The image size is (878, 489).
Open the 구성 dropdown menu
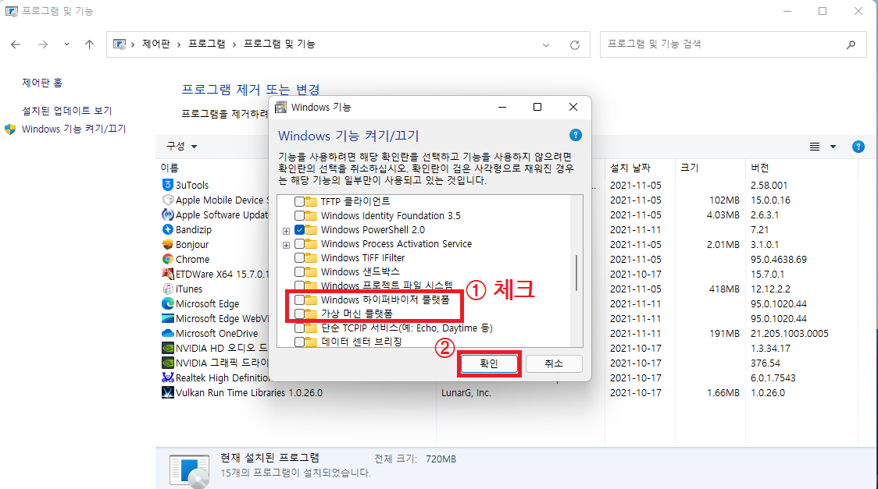[x=181, y=147]
